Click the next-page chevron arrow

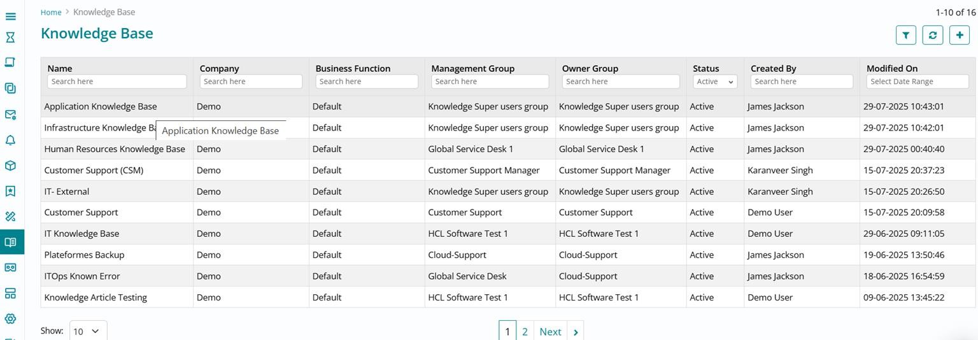575,332
